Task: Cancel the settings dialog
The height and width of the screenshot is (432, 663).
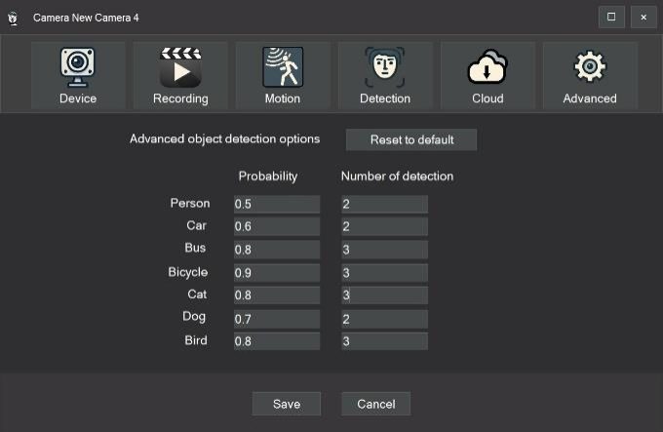Action: coord(375,404)
